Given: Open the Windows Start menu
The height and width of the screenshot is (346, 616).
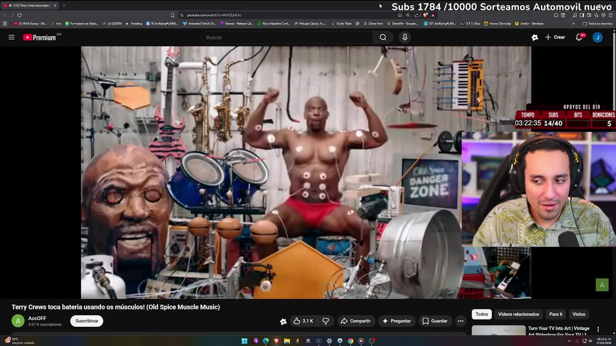Looking at the screenshot, I should (244, 341).
